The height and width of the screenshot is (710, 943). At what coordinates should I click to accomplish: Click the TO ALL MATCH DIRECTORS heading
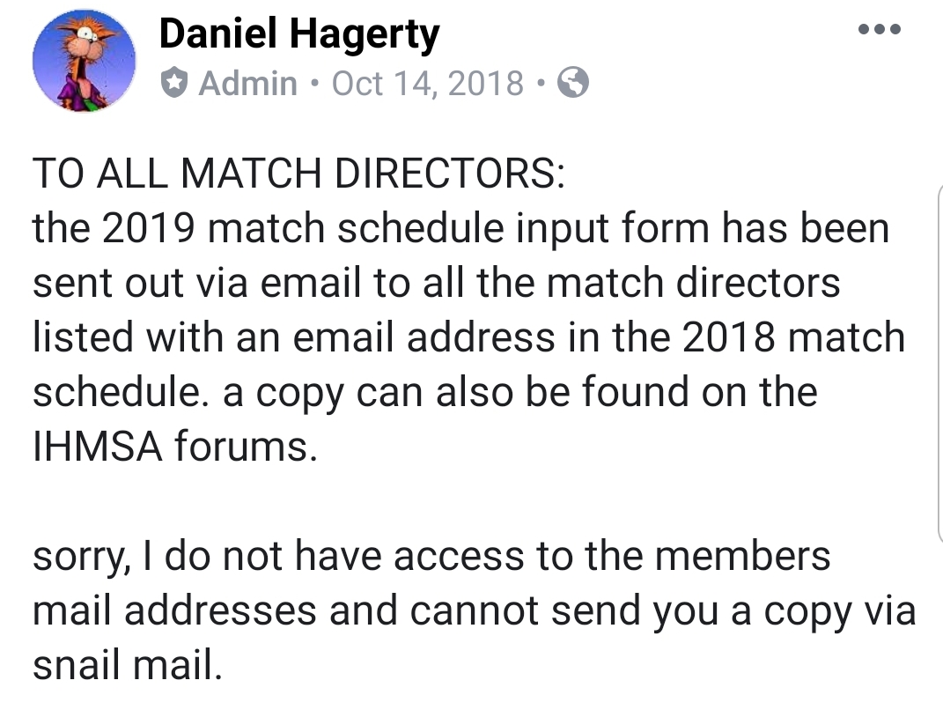298,174
